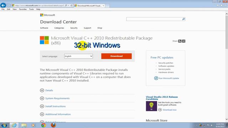
Task: Open the Help menu
Action: click(x=38, y=9)
